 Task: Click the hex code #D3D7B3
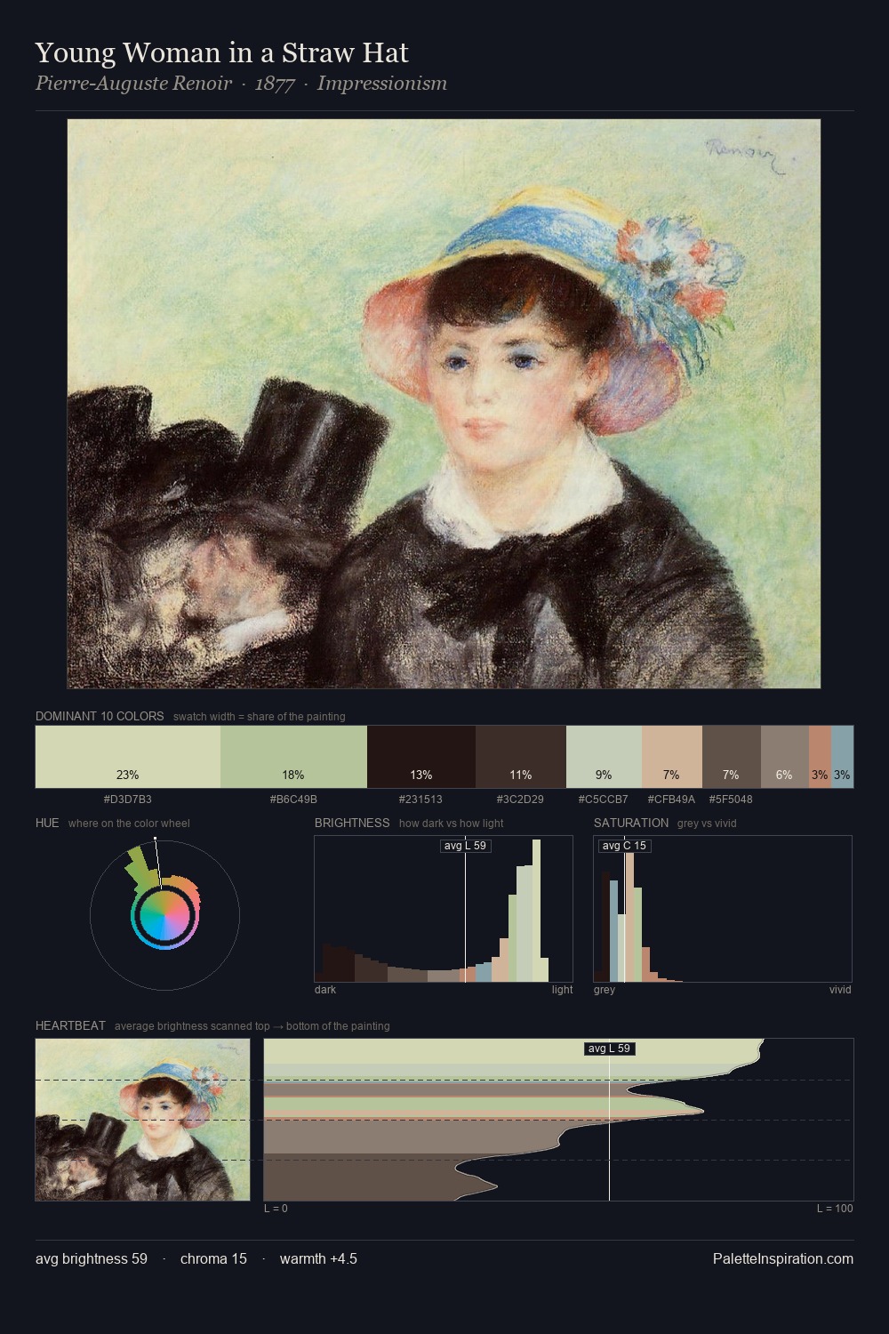point(128,800)
